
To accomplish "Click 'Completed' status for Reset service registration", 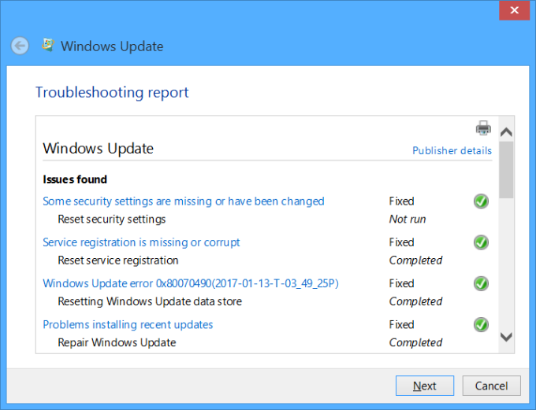I will coord(415,260).
